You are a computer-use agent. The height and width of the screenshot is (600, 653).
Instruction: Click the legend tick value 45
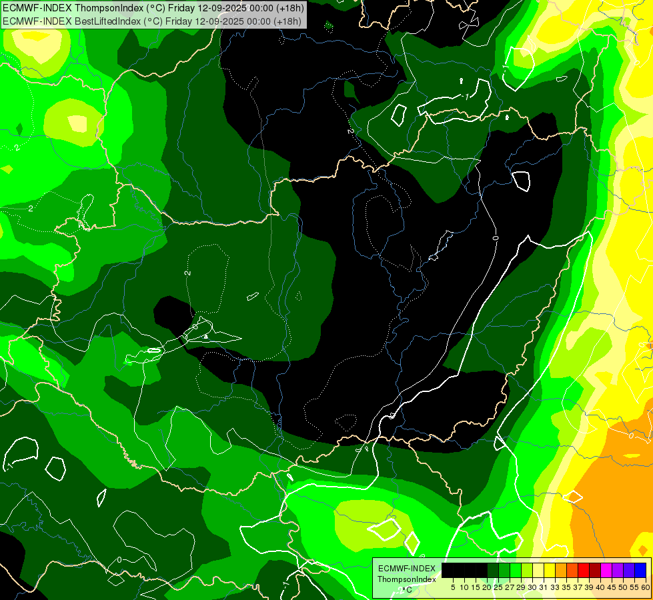coord(612,587)
